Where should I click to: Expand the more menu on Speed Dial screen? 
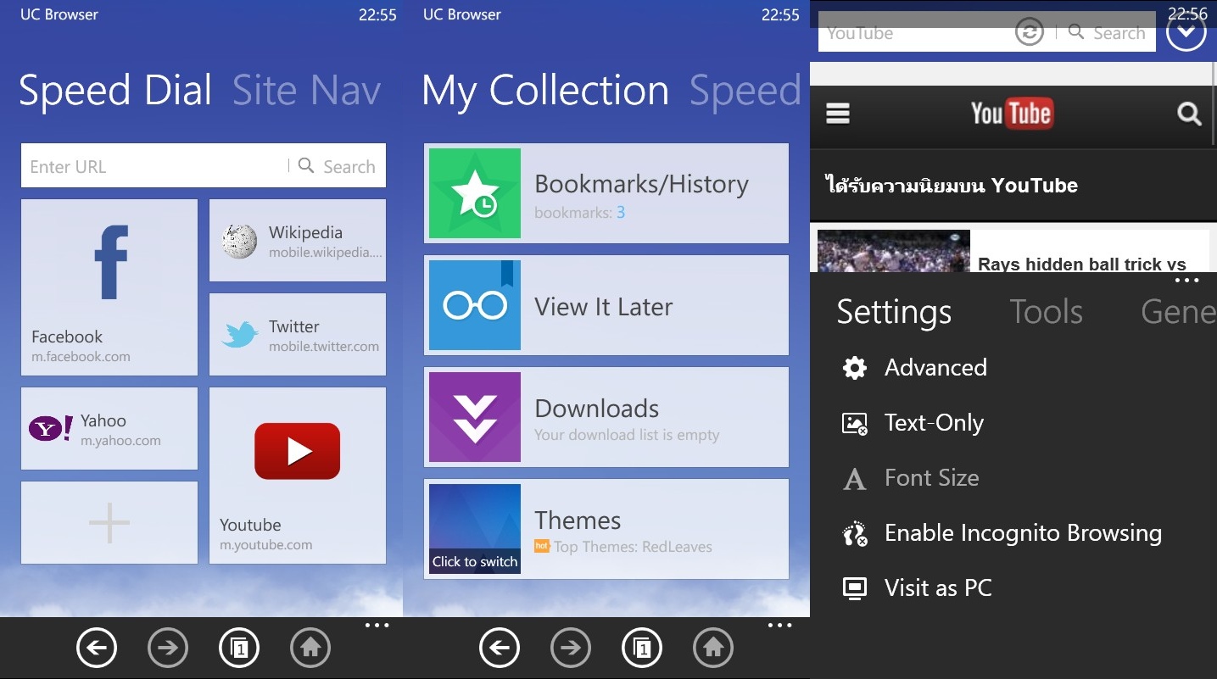click(377, 626)
